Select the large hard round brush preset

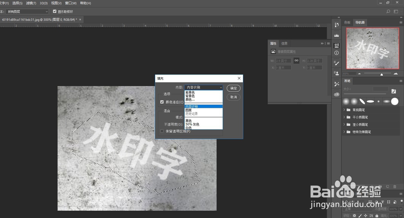[x=394, y=101]
